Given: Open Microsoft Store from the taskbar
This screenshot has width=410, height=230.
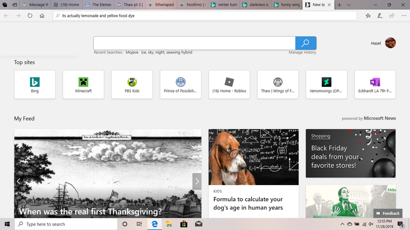Looking at the screenshot, I should coord(183,224).
